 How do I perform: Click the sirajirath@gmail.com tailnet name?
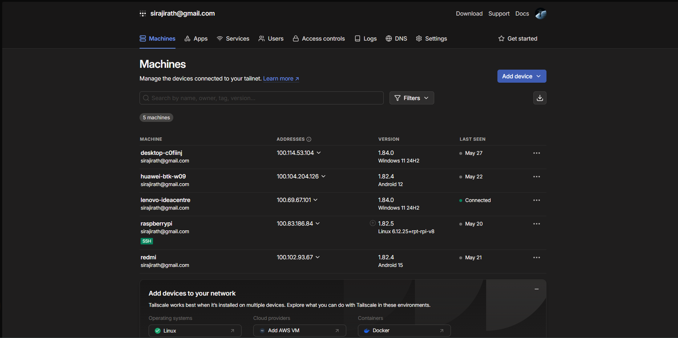point(182,14)
